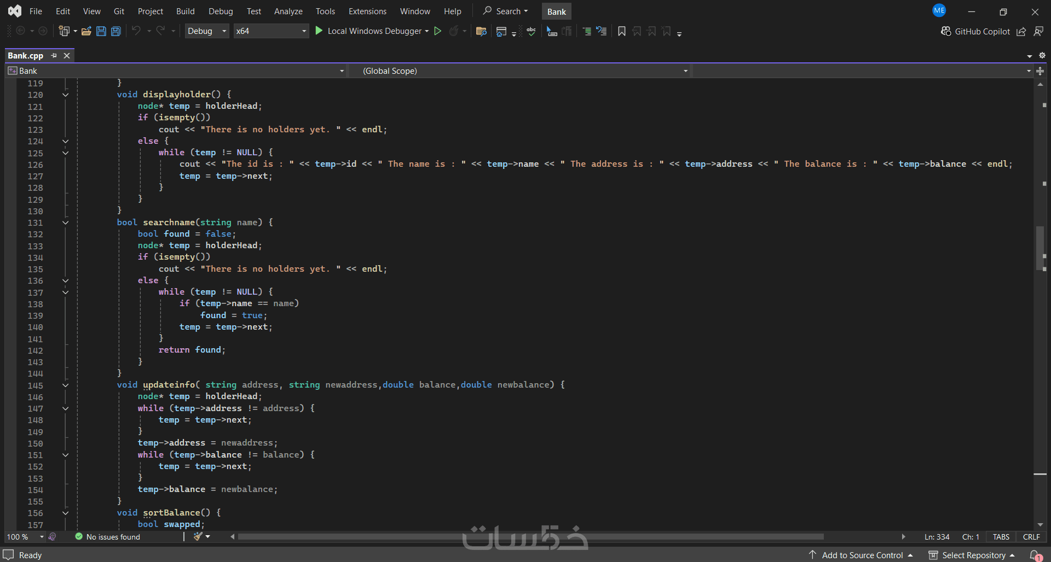The height and width of the screenshot is (562, 1051).
Task: Open the active files list arrow
Action: pyautogui.click(x=1030, y=56)
